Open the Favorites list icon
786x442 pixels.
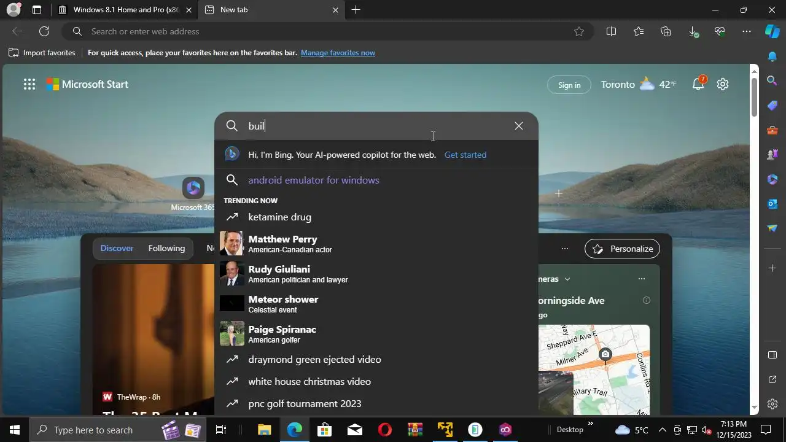point(639,31)
